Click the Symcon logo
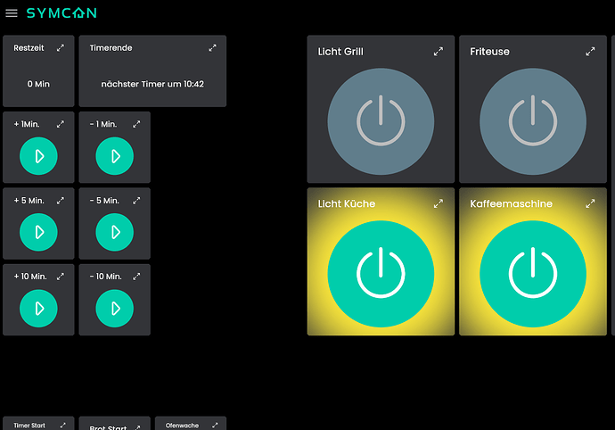Image resolution: width=615 pixels, height=430 pixels. 61,13
